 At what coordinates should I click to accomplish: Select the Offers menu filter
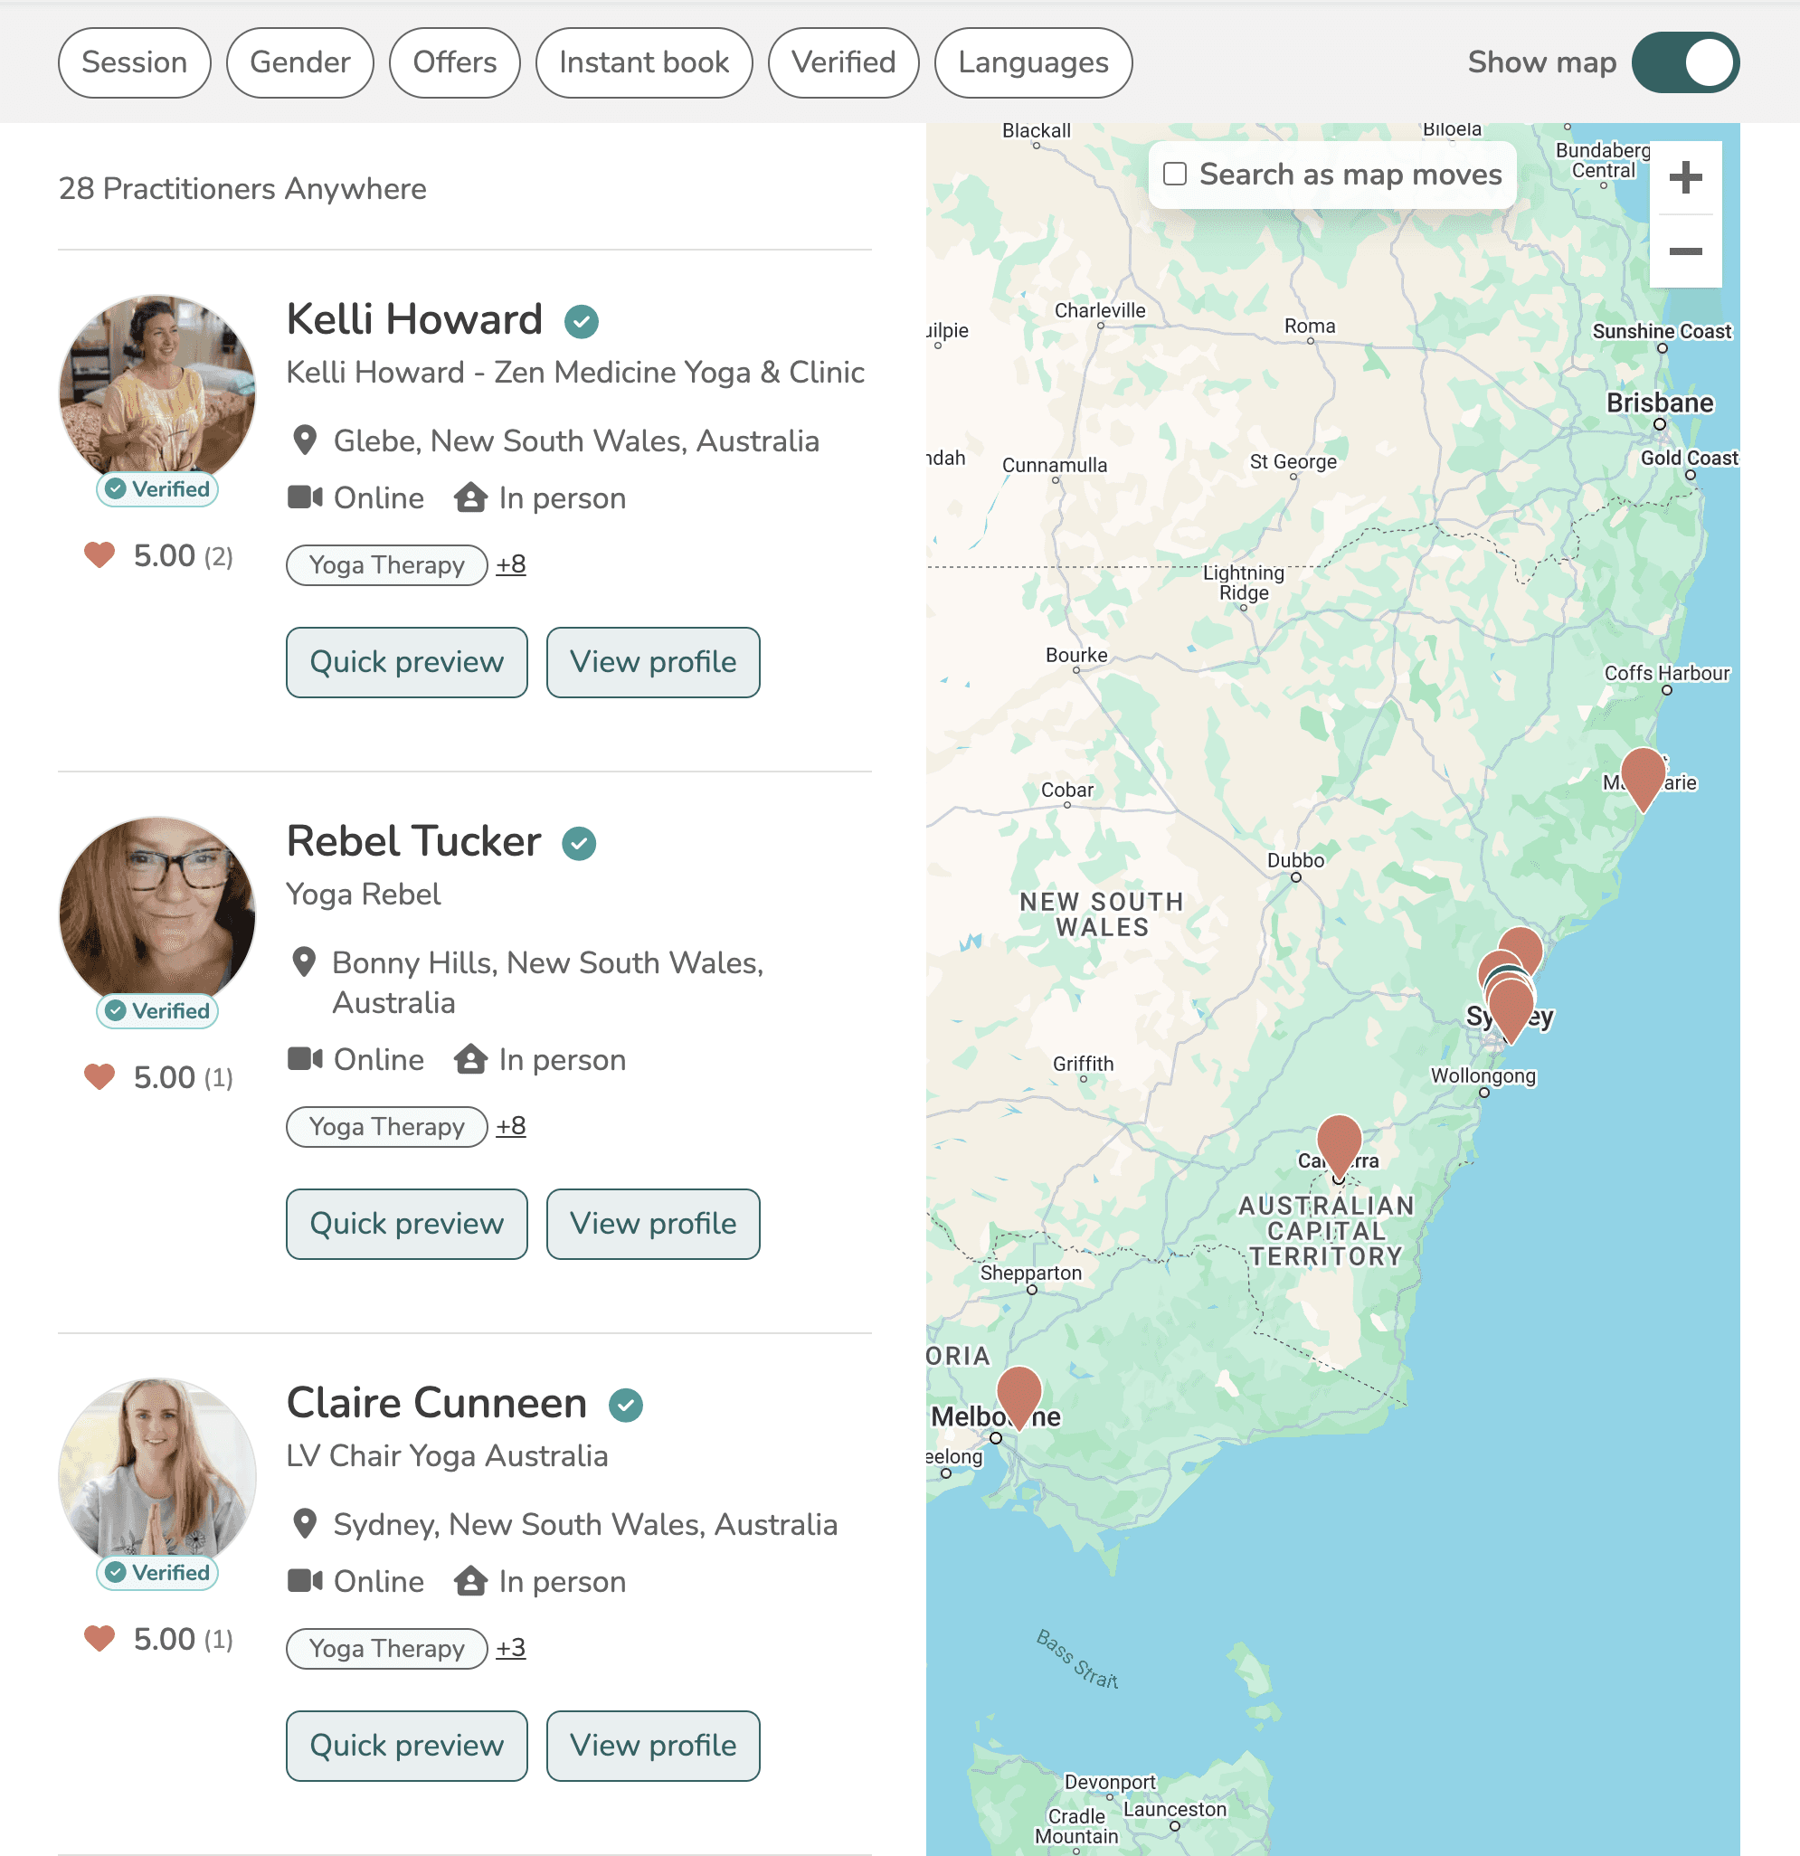pyautogui.click(x=456, y=63)
